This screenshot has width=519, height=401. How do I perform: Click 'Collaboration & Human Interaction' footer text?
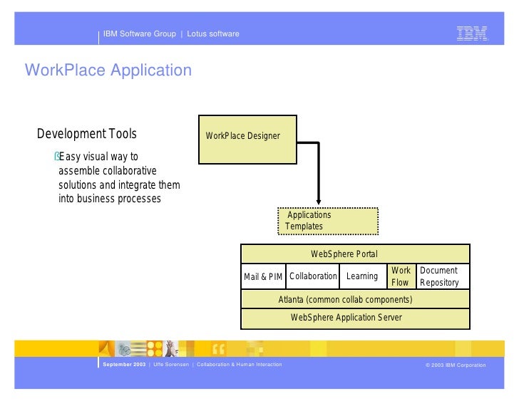pyautogui.click(x=240, y=364)
